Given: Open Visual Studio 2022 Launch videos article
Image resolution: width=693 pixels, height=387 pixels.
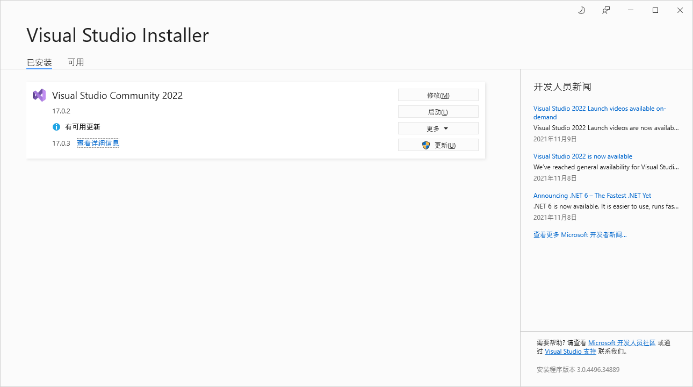Looking at the screenshot, I should pos(600,113).
